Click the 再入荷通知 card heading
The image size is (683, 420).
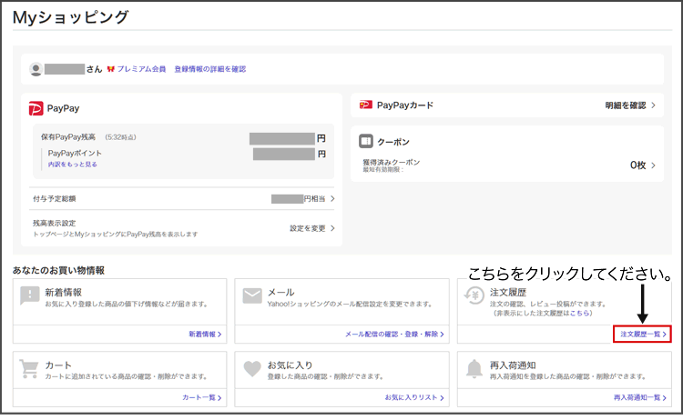[x=513, y=365]
